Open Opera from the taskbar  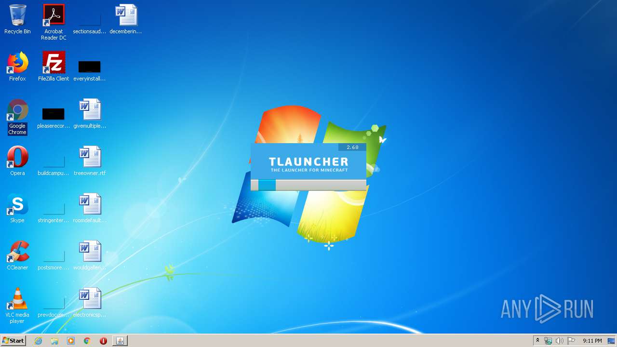click(x=103, y=341)
